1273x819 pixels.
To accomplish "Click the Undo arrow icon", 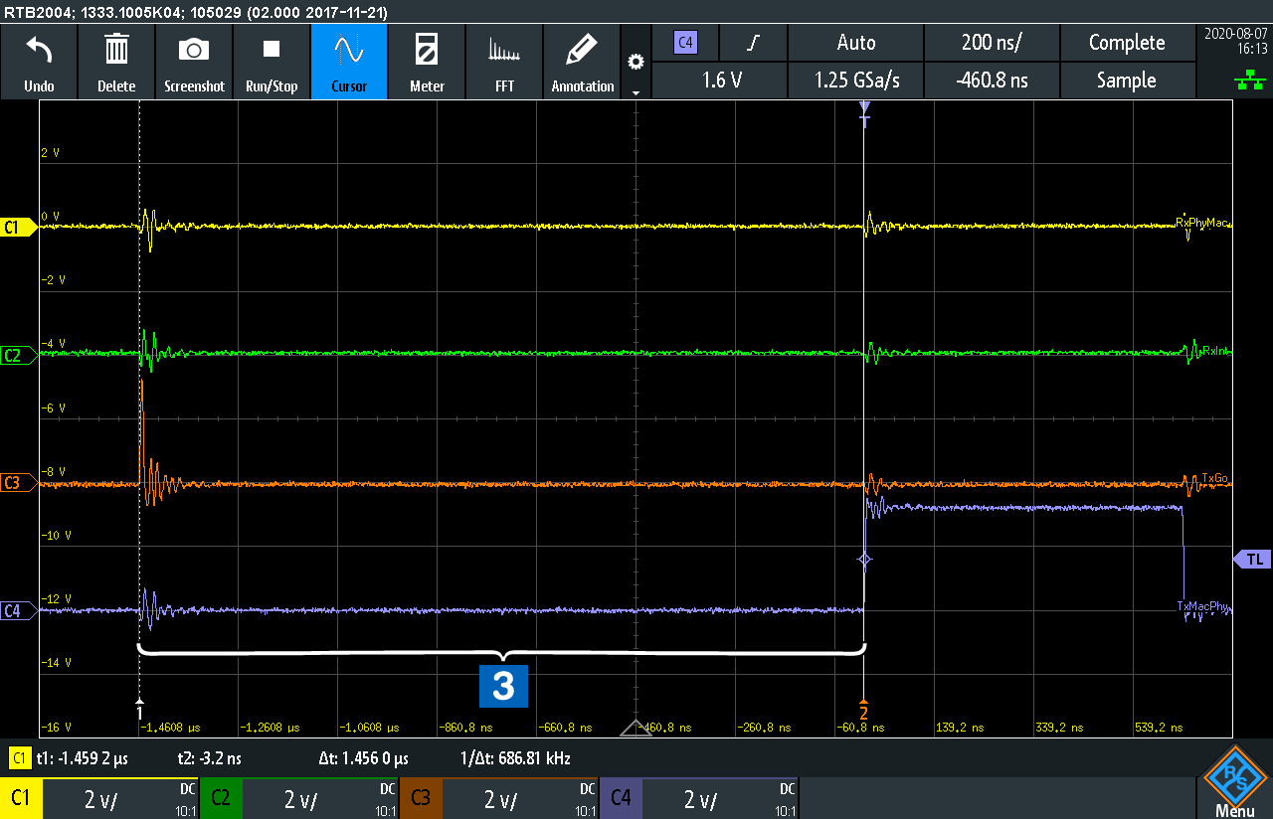I will pos(39,50).
